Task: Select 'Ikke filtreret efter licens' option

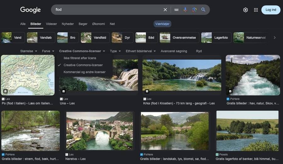Action: (80, 58)
